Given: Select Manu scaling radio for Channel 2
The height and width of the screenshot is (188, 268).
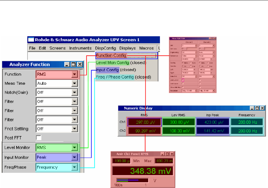Looking at the screenshot, I should 200,63.
